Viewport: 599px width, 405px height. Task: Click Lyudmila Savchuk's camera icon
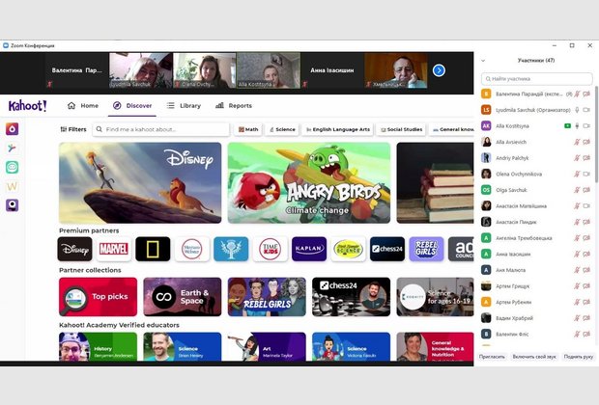point(586,110)
